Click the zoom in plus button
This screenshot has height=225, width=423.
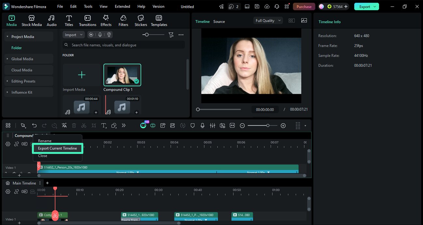coord(283,126)
